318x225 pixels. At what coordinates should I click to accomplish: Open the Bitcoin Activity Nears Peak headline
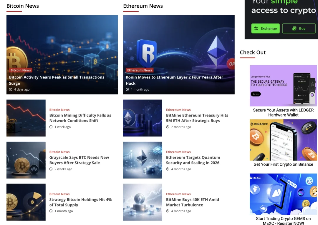pos(57,80)
